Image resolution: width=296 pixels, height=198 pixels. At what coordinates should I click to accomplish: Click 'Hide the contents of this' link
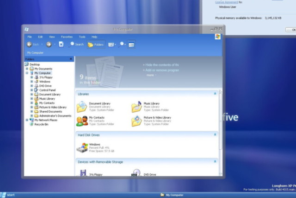tap(161, 65)
